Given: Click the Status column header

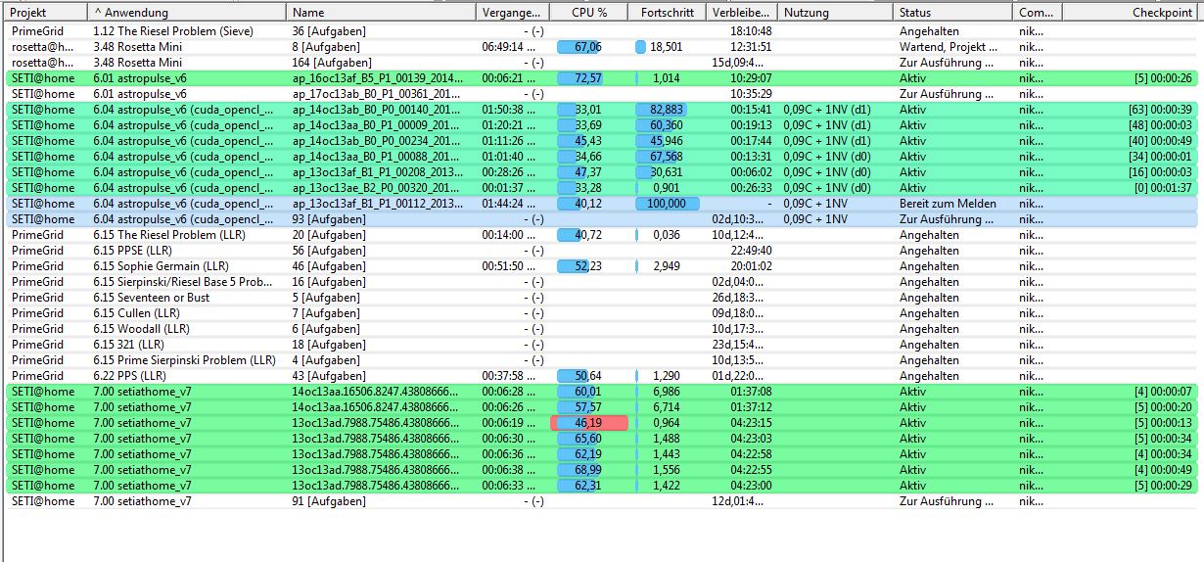Looking at the screenshot, I should tap(951, 13).
